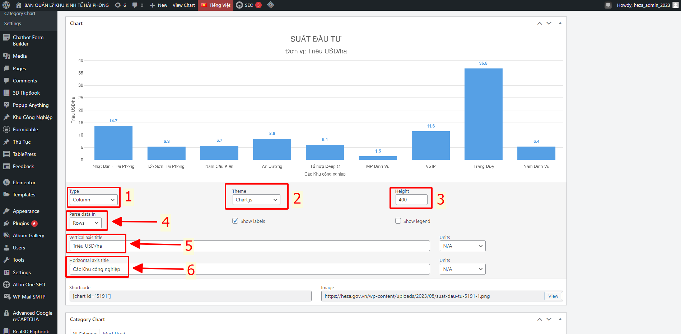Toggle the Chart panel collapse triangle
The image size is (681, 334).
[x=560, y=23]
